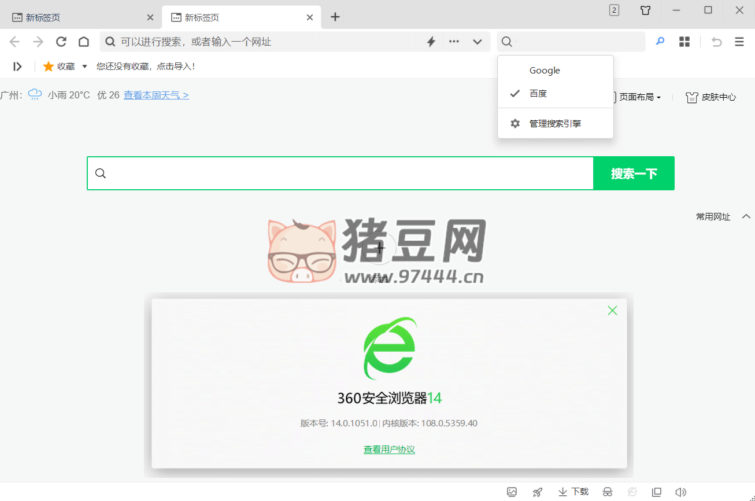Open the 查看用户协议 link

[x=389, y=450]
